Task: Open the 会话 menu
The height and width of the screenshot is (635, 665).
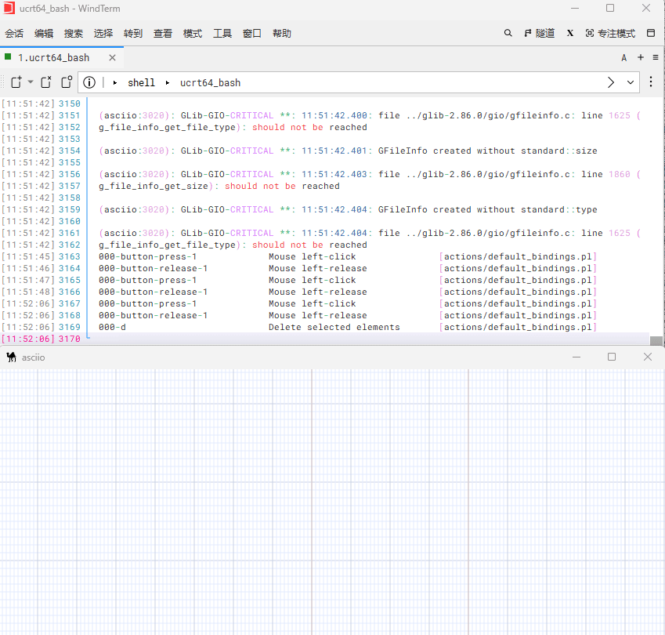Action: 14,34
